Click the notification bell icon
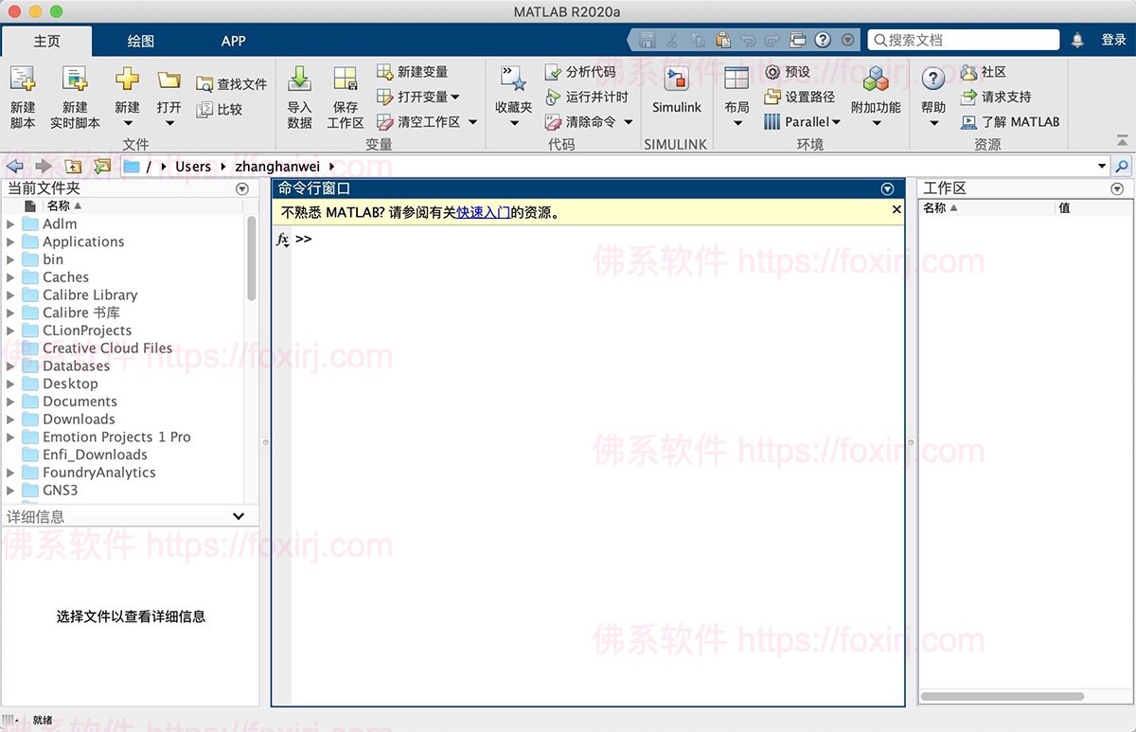This screenshot has height=732, width=1136. (1077, 40)
